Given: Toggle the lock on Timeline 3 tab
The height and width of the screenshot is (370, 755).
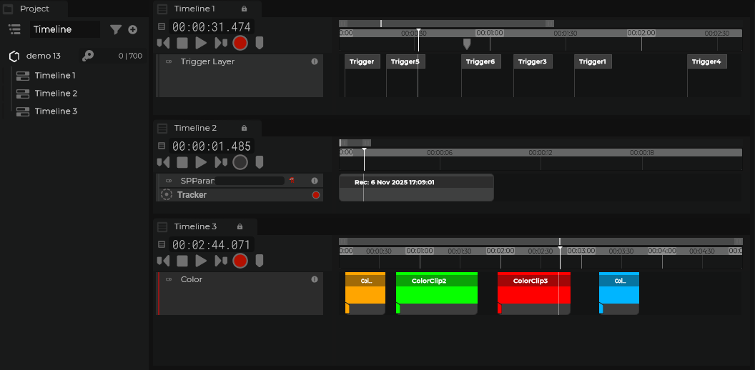Looking at the screenshot, I should coord(240,226).
